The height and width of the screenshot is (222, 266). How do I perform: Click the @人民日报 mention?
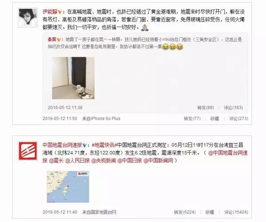(x=77, y=160)
